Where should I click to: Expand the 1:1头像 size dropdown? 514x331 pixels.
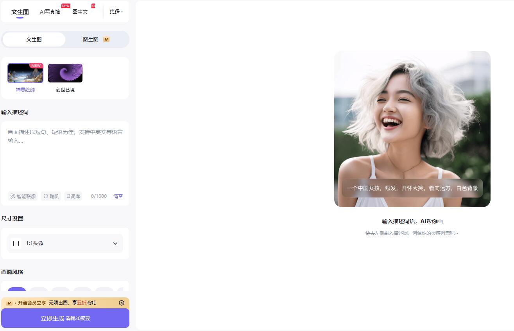pos(115,243)
